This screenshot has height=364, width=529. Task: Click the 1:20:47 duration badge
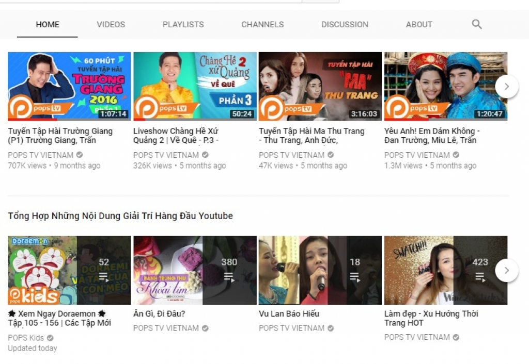click(x=490, y=114)
